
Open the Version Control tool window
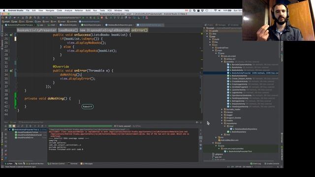click(x=56, y=164)
